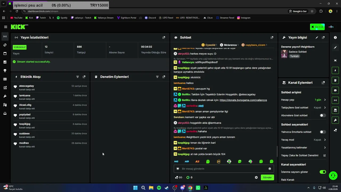Open the trophy icon in left sidebar

(5, 71)
